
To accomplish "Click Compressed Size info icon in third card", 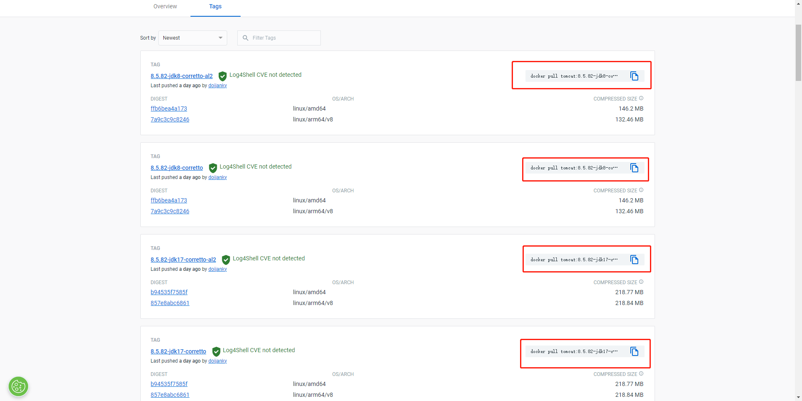I will (x=641, y=282).
